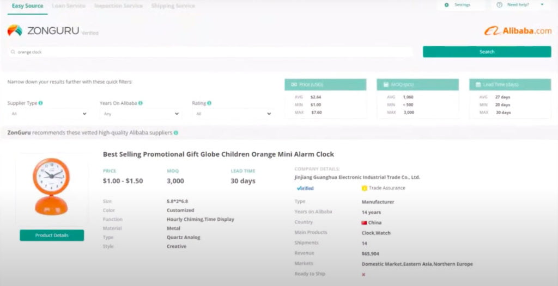Image resolution: width=558 pixels, height=286 pixels.
Task: Click the Rating info icon
Action: pyautogui.click(x=209, y=103)
